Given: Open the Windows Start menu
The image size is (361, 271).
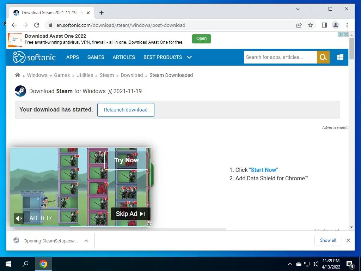Looking at the screenshot, I should coord(8,264).
